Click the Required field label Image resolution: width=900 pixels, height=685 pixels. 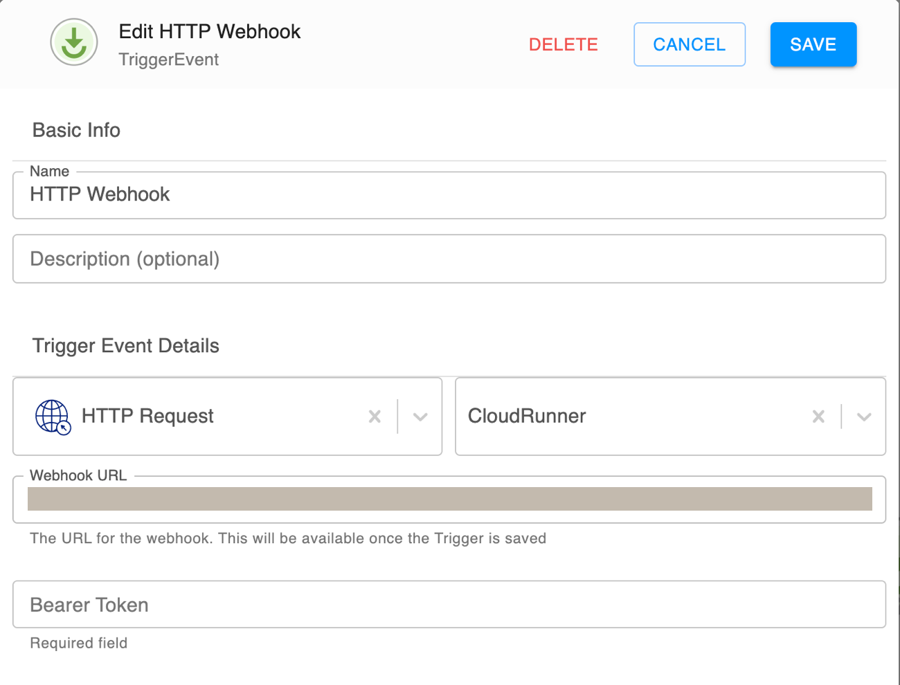coord(78,643)
